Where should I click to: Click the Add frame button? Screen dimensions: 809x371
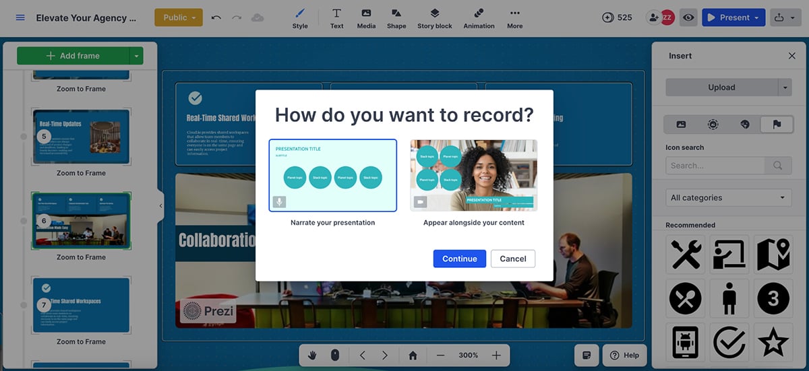click(x=73, y=56)
